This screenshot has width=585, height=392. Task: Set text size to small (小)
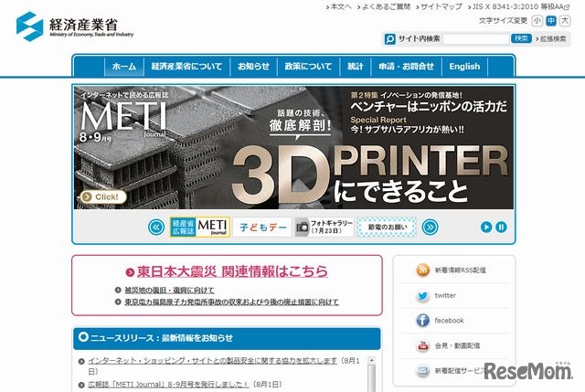point(537,21)
